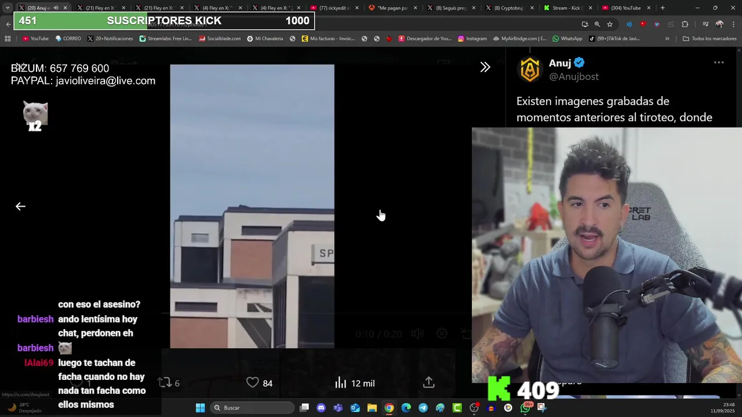Viewport: 742px width, 417px height.
Task: Open the CORREO bookmark
Action: 68,39
